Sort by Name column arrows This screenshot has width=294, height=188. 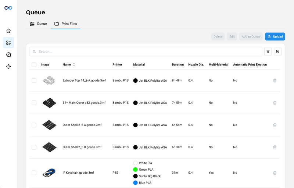74,65
